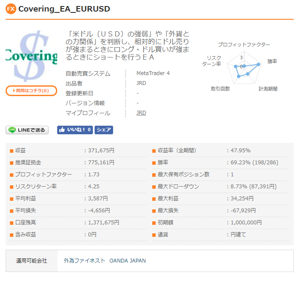Click the 平均損失 value -4,656円
Image resolution: width=301 pixels, height=284 pixels.
pos(99,211)
